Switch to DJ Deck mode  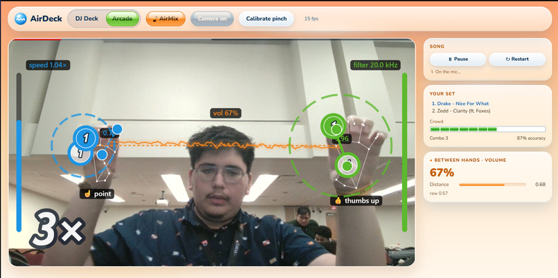[87, 19]
